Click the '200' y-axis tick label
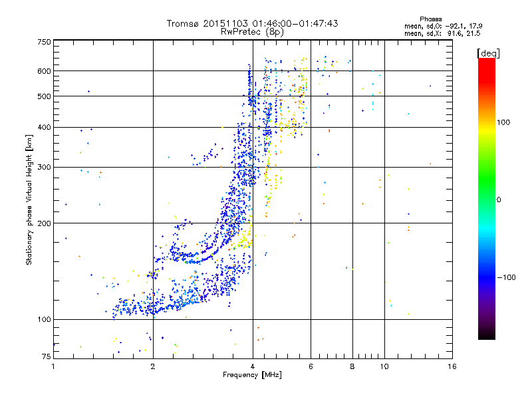Viewport: 532px width, 399px height. [44, 223]
